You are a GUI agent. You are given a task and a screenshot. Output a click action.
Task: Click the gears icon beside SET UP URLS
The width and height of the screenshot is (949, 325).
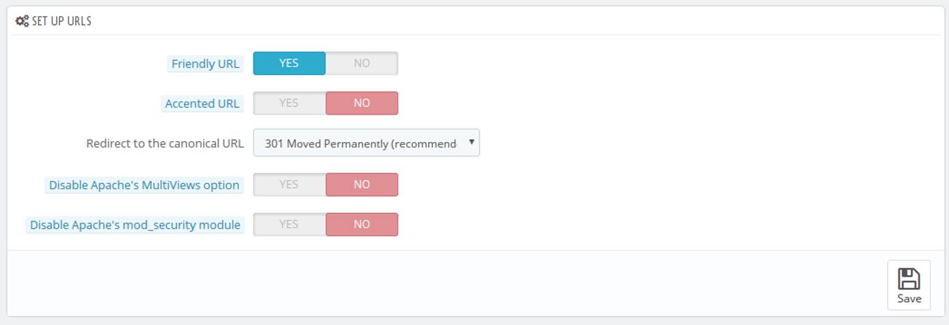coord(22,21)
